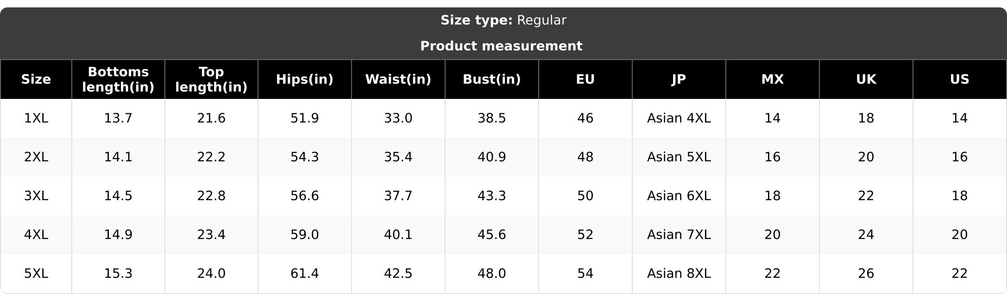Select the 1XL size row label
The width and height of the screenshot is (1007, 294).
(x=36, y=118)
